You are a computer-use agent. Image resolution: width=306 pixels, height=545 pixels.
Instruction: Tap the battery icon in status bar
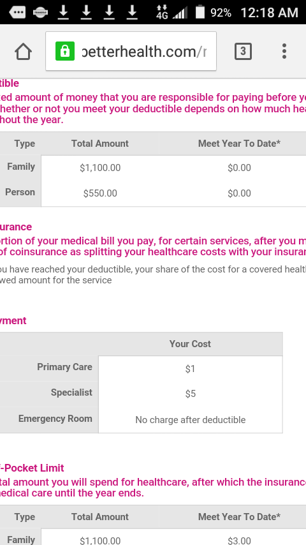tap(200, 12)
